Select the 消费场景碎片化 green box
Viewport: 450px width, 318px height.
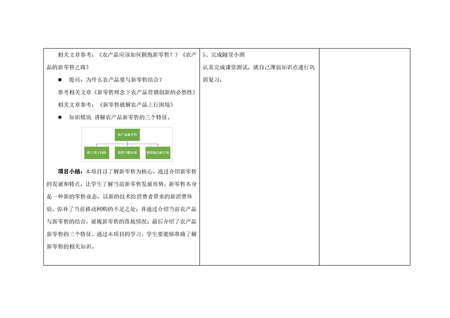point(158,153)
